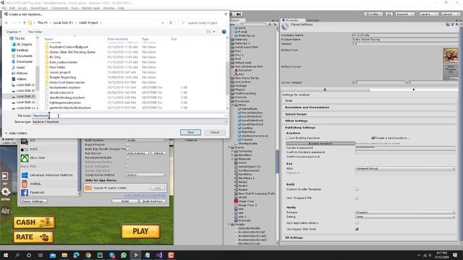Toggle Export Project checkbox in Build Settings

(128, 144)
